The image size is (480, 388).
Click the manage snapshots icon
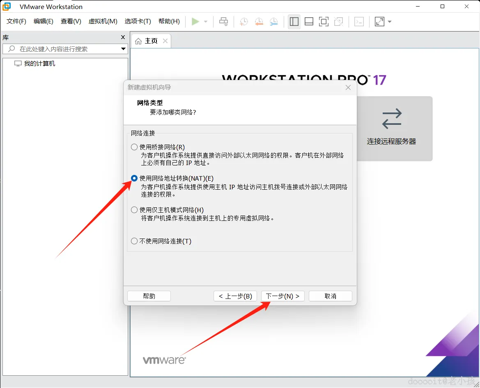pyautogui.click(x=274, y=21)
